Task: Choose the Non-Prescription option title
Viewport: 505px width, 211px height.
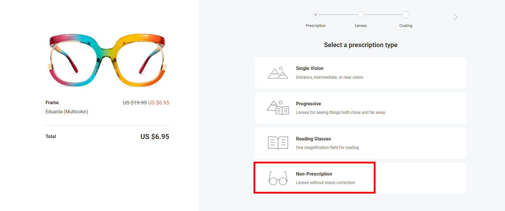Action: tap(314, 174)
